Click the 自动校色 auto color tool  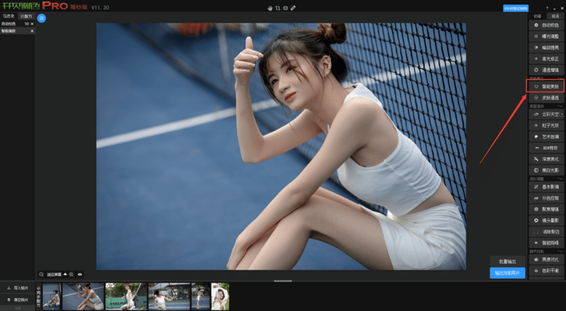(545, 25)
